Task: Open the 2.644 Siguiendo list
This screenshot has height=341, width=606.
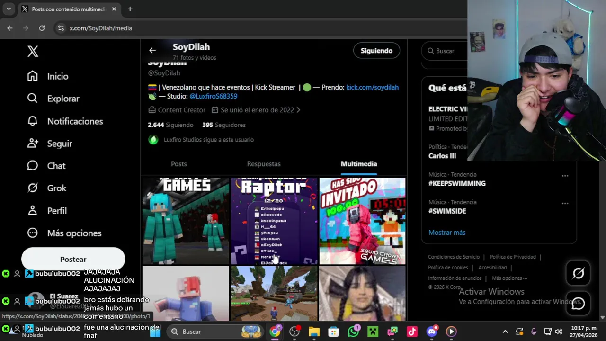Action: pos(170,125)
